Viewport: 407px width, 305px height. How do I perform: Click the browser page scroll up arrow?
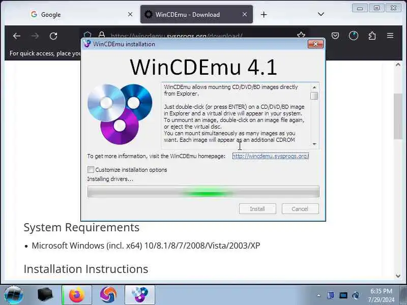[x=398, y=65]
